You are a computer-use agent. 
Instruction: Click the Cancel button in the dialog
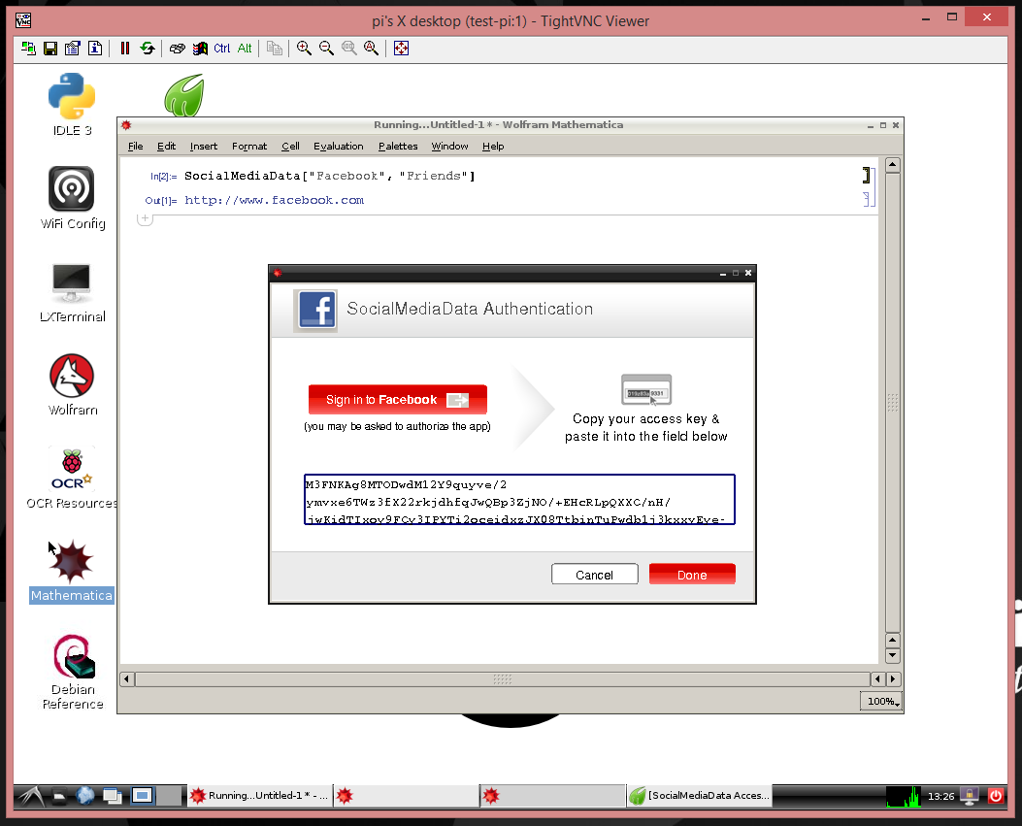coord(594,575)
